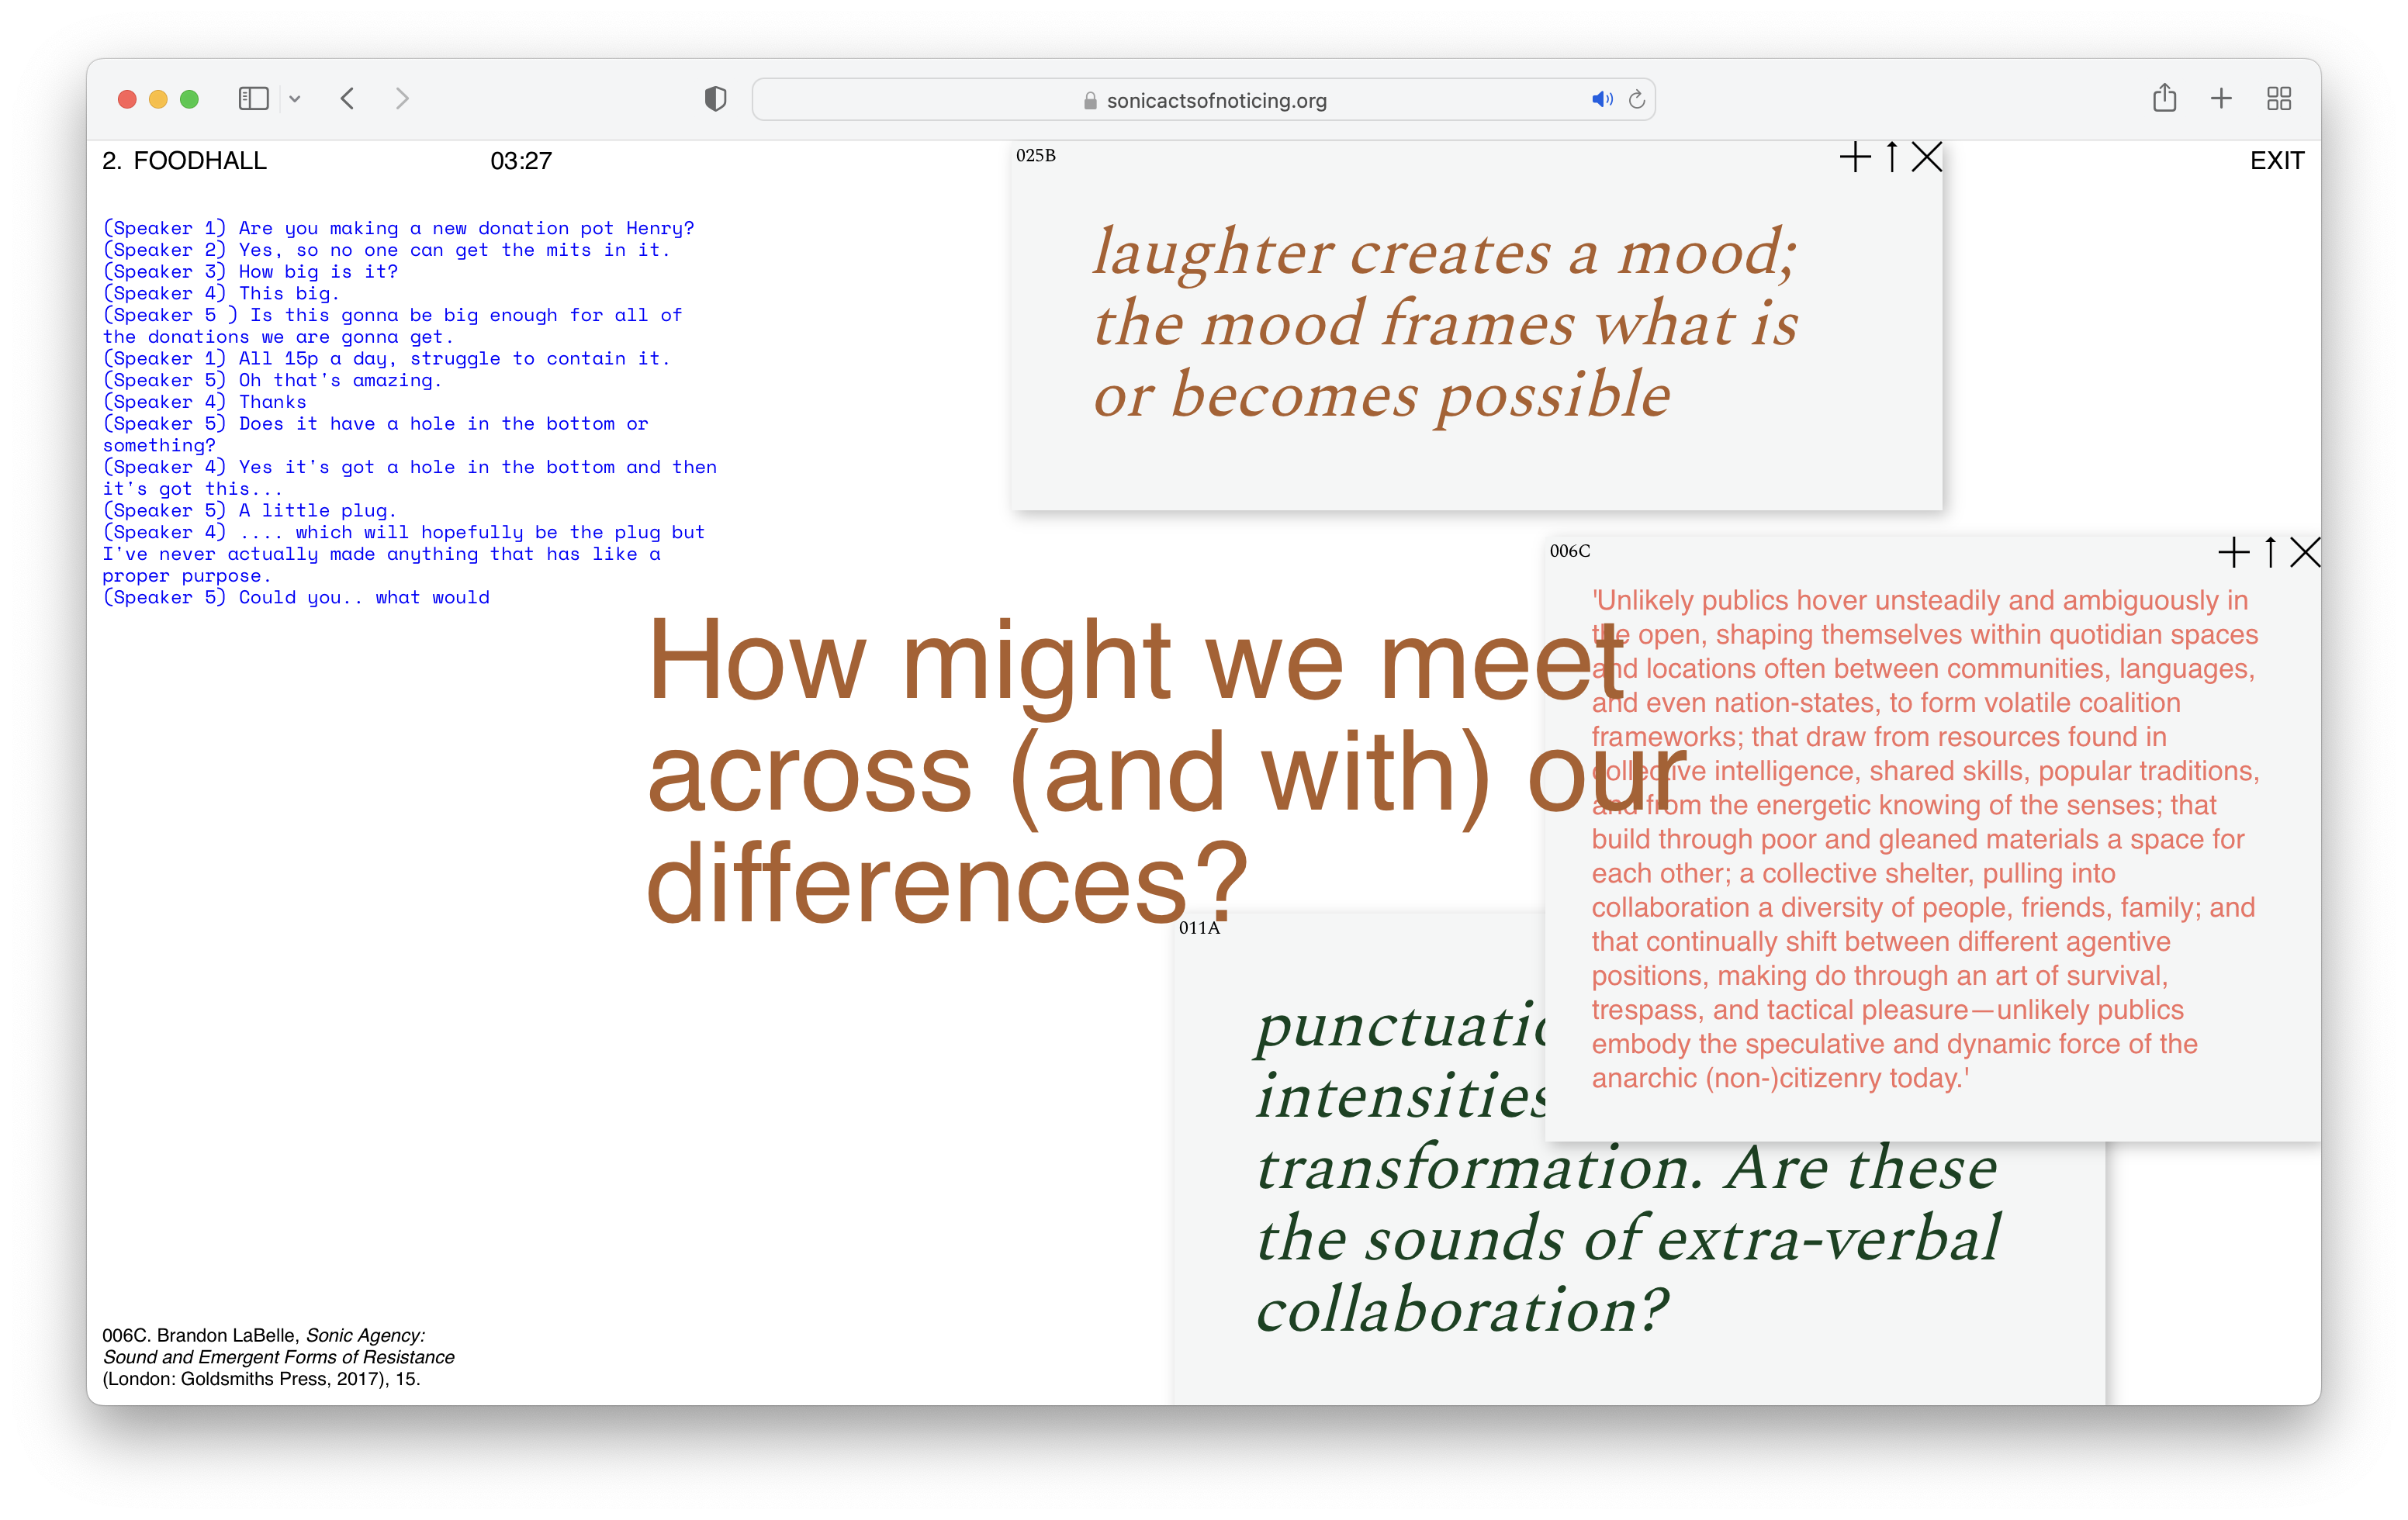Show the tab overview grid
Screen dimensions: 2408x1520
point(2279,98)
